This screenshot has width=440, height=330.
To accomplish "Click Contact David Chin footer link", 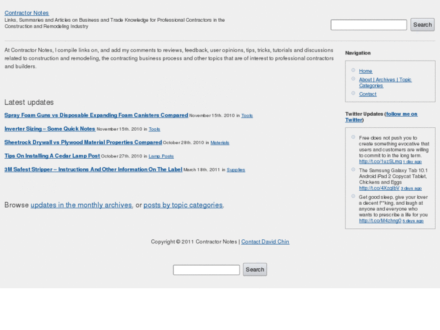I will [x=265, y=242].
